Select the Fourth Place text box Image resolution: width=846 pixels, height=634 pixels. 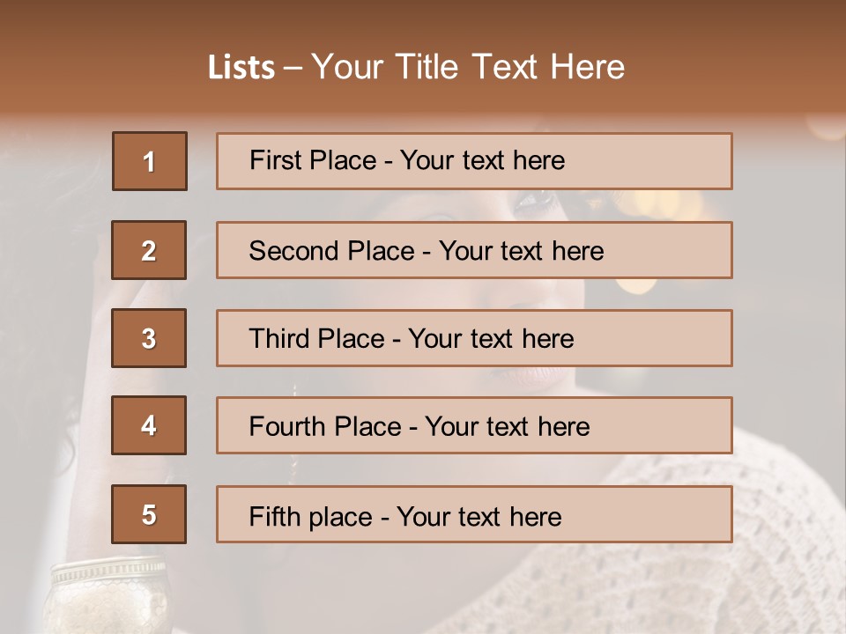(474, 426)
